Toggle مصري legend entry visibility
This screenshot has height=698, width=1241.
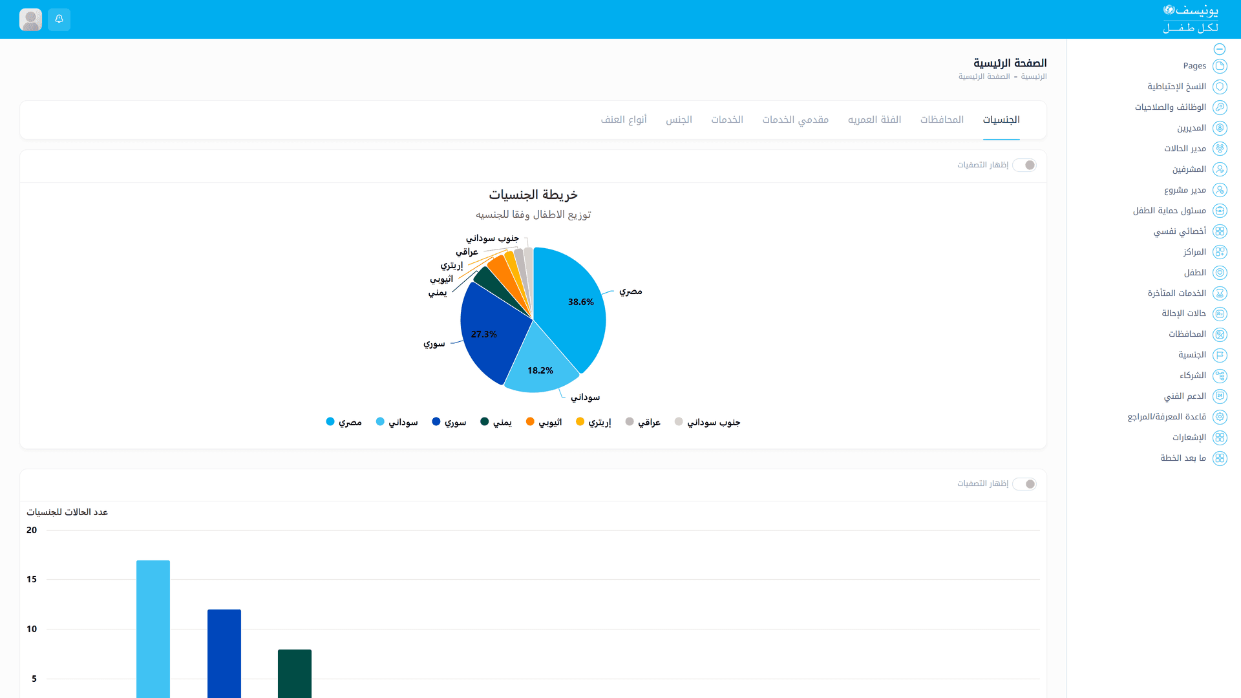coord(344,422)
